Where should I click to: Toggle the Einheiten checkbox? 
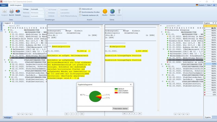coord(47,13)
